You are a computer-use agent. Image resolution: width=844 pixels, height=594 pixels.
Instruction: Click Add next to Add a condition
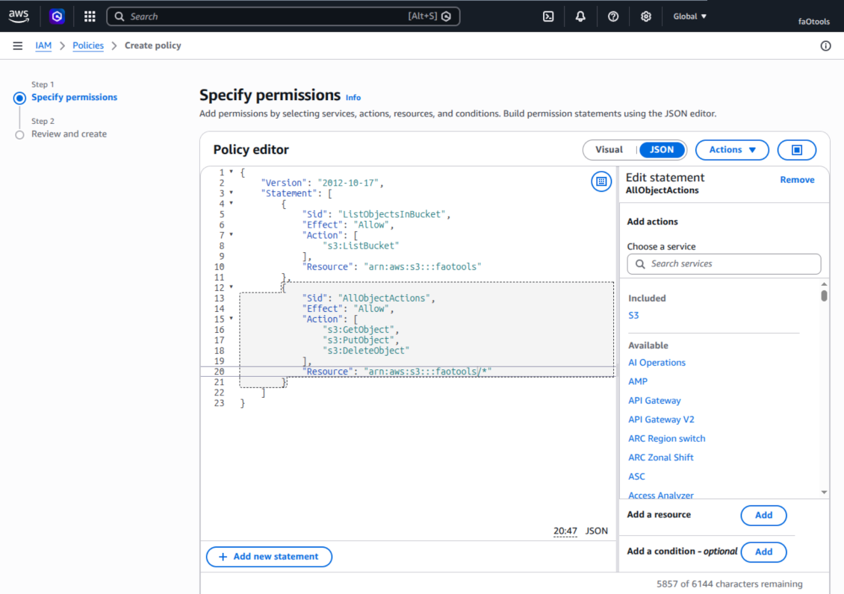[763, 552]
